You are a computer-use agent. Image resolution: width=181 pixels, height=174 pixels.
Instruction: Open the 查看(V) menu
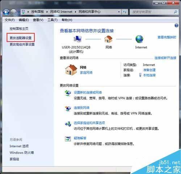[38, 20]
